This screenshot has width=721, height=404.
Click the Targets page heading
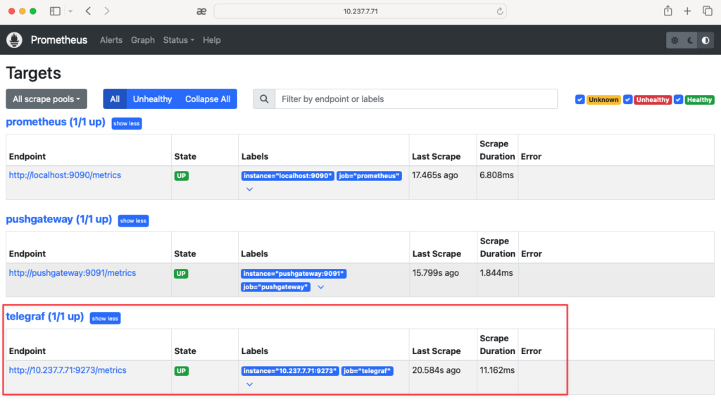point(34,73)
